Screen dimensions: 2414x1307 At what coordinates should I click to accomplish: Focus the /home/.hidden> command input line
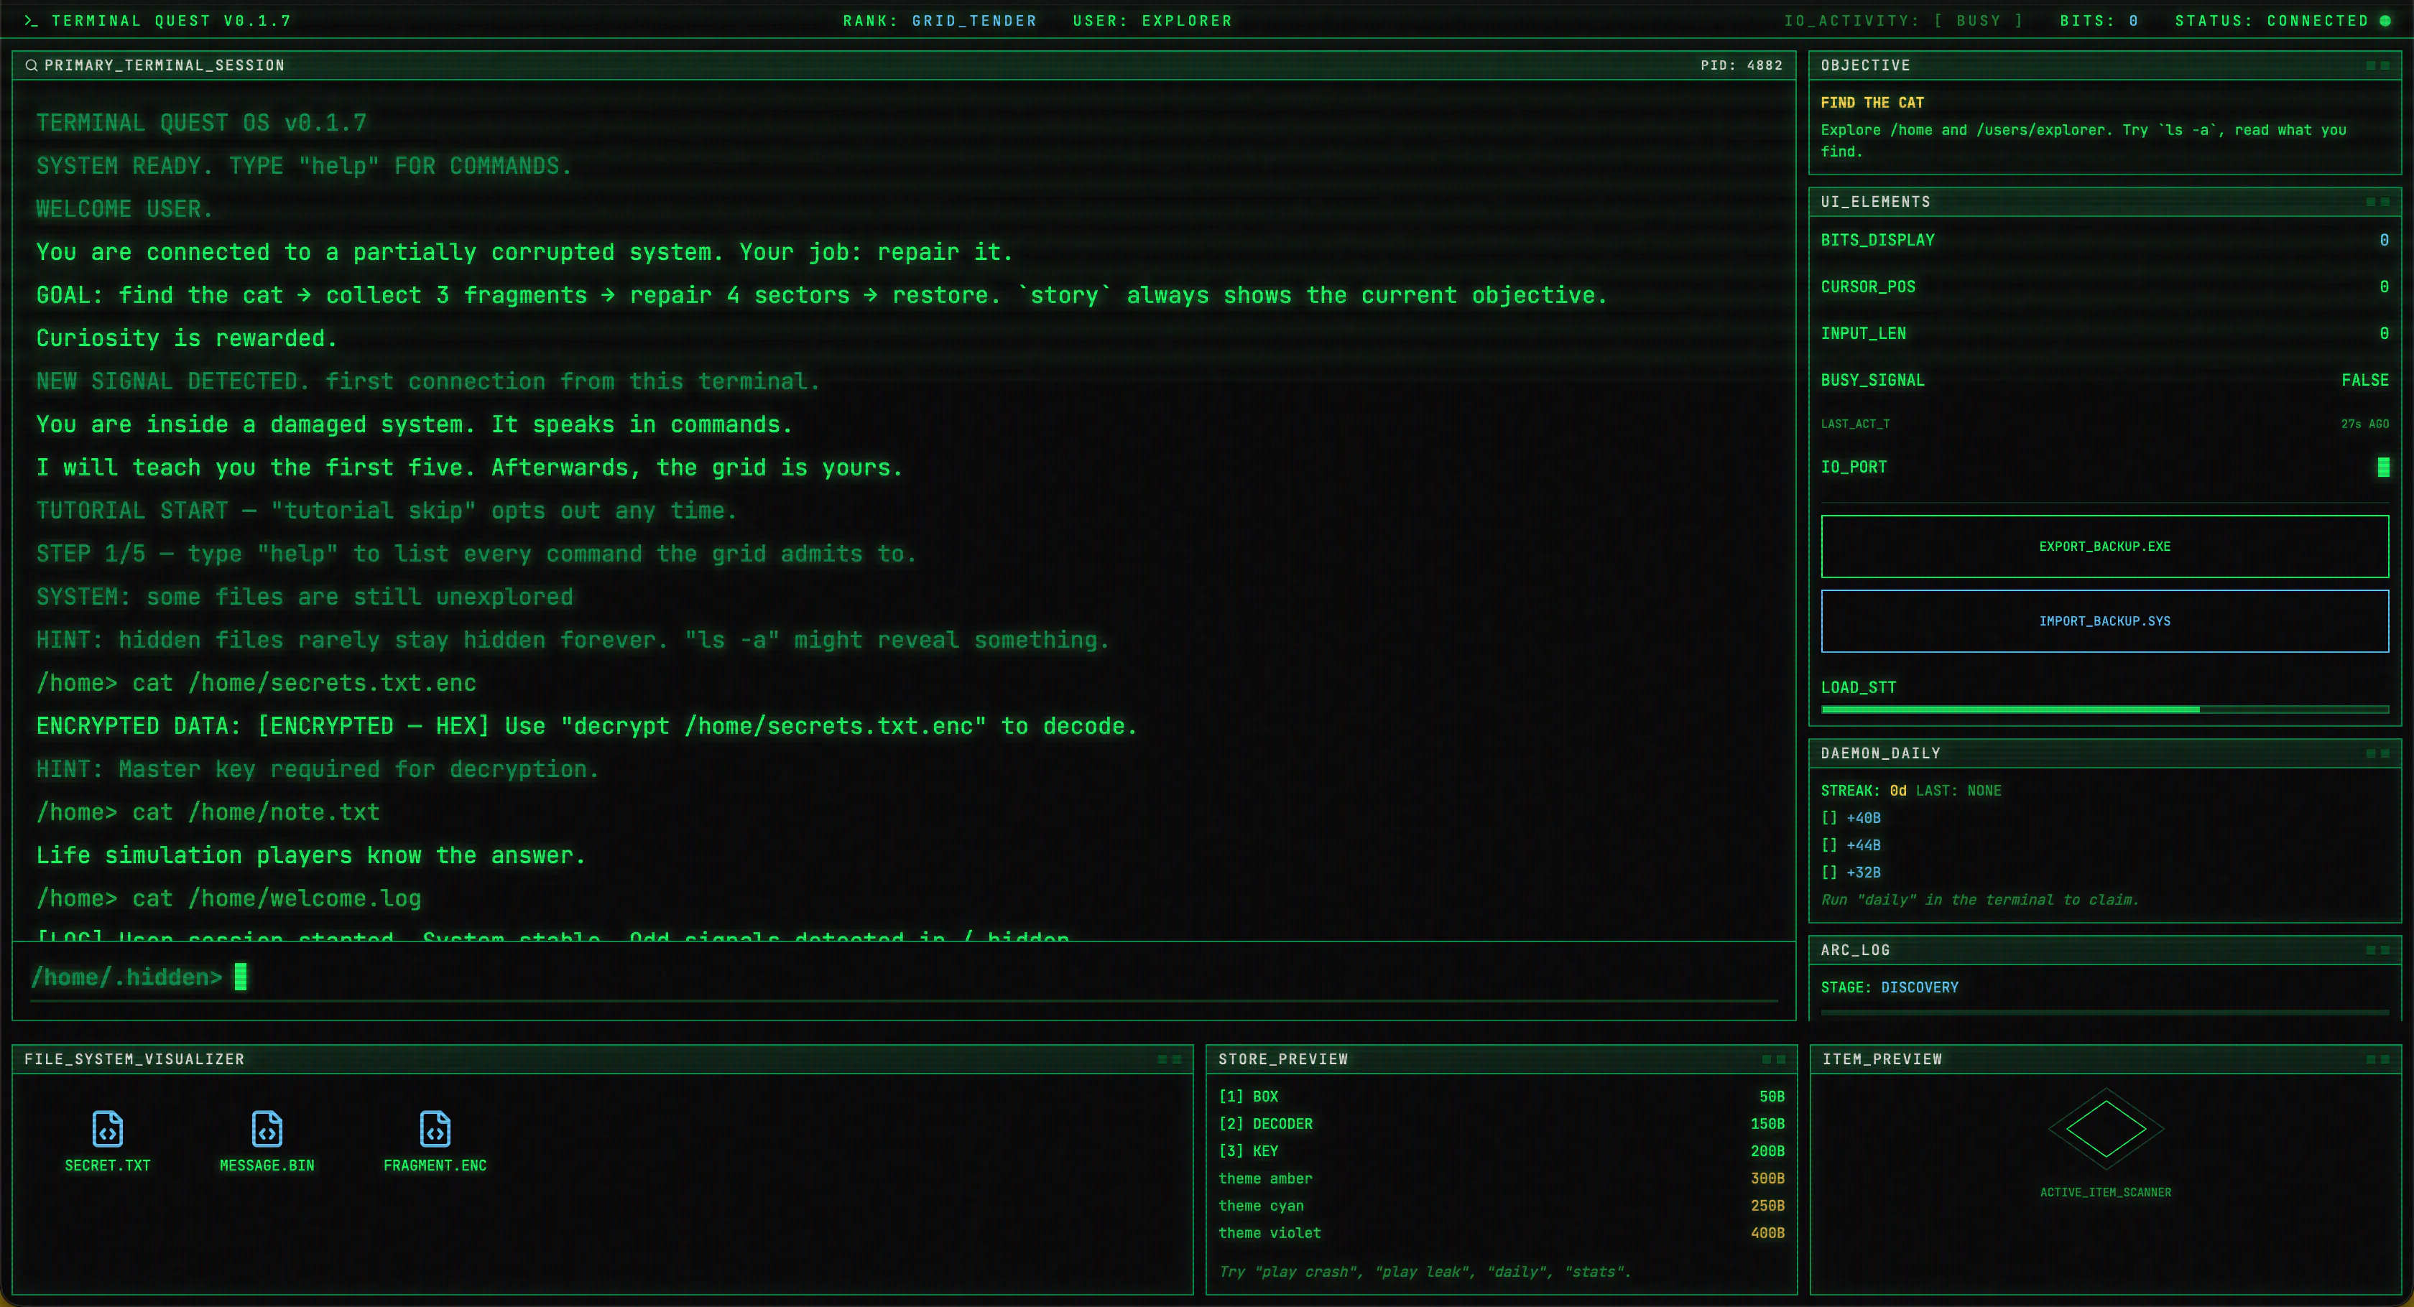coord(903,977)
